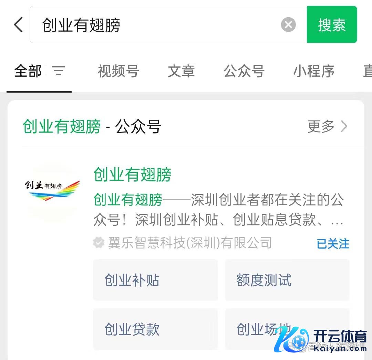The width and height of the screenshot is (372, 360).
Task: Open the 创业贷款 menu button
Action: 155,329
